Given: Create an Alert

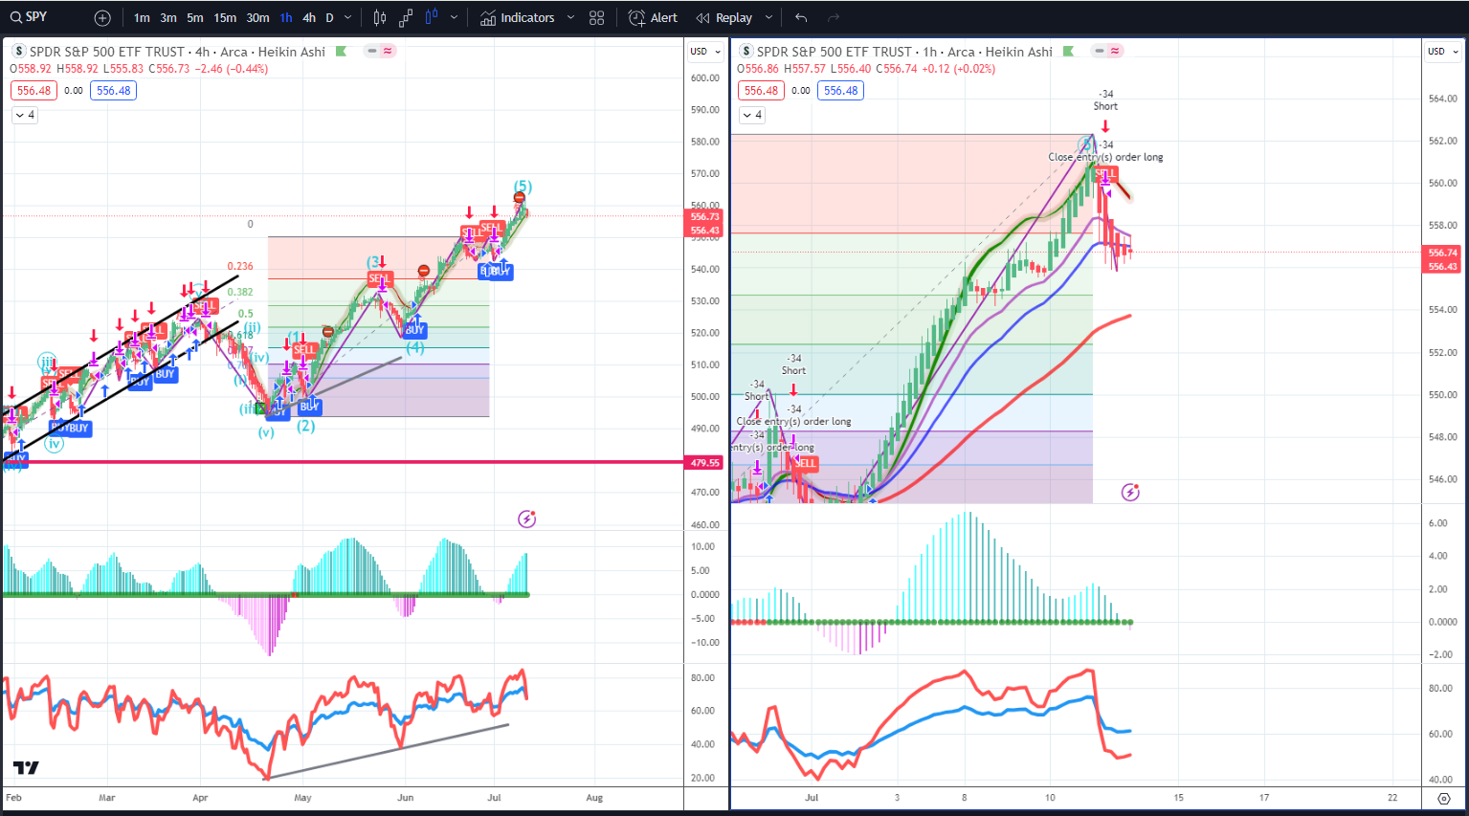Looking at the screenshot, I should point(653,18).
